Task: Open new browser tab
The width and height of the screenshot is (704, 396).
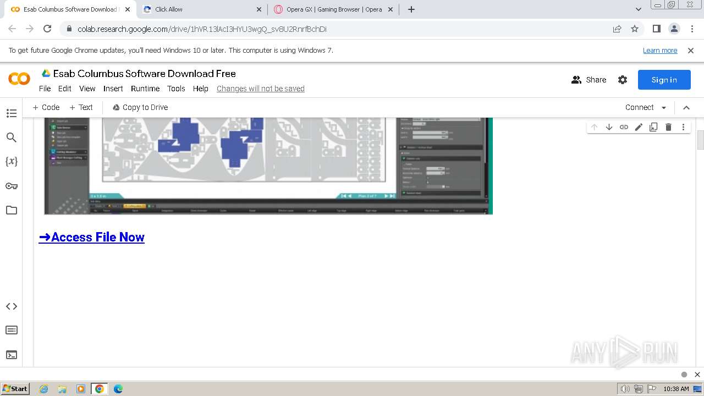Action: pyautogui.click(x=411, y=9)
